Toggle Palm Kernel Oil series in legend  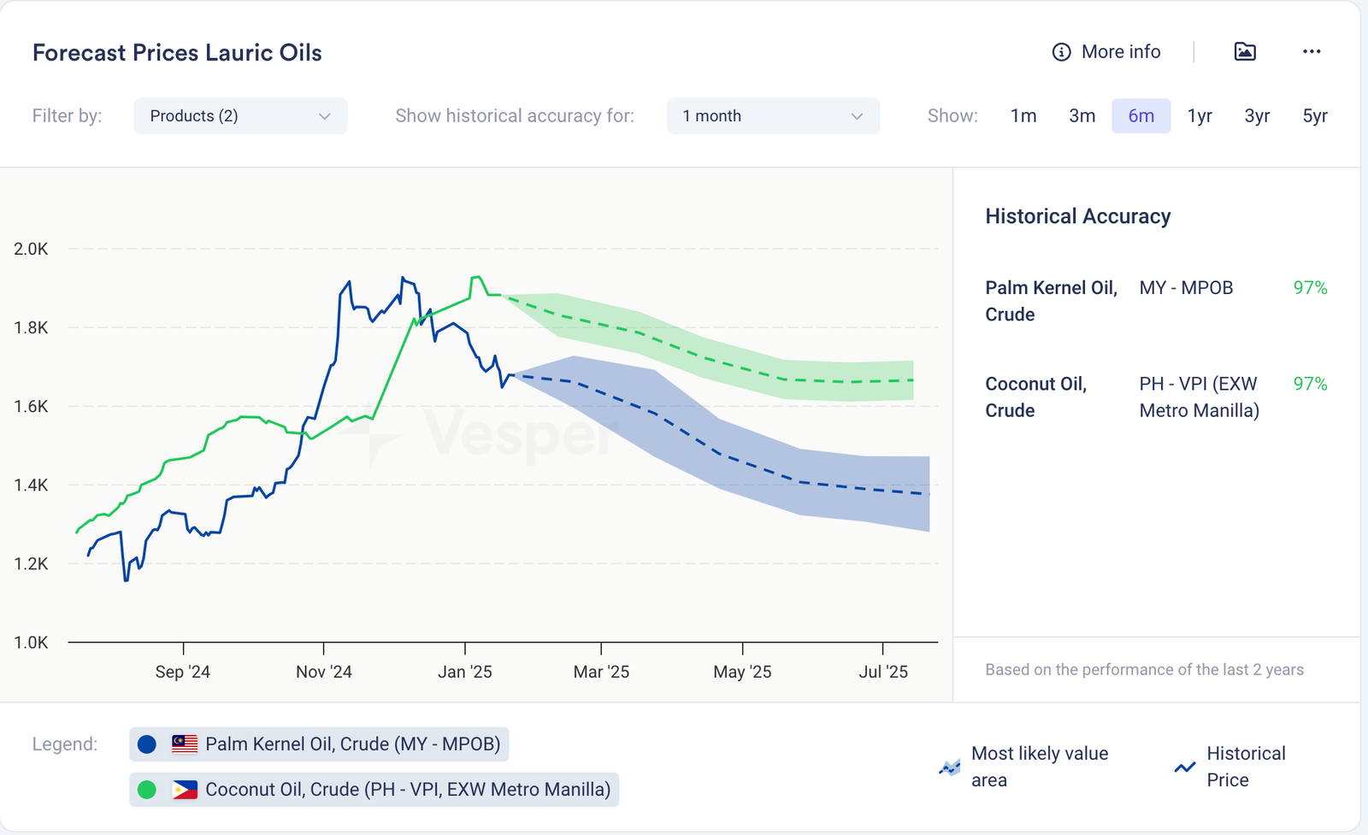pyautogui.click(x=352, y=744)
